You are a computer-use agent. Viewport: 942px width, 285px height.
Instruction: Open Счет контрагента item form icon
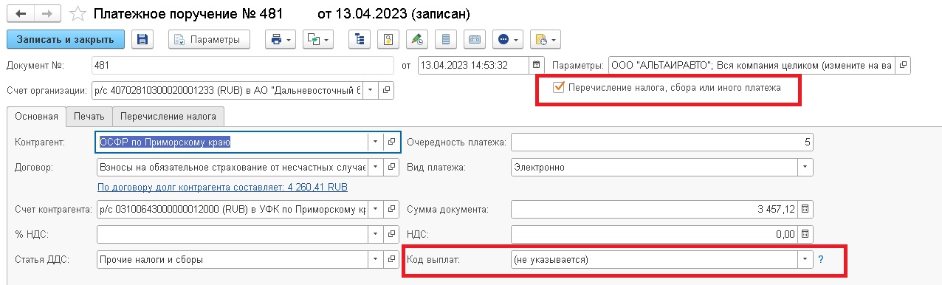pos(392,209)
